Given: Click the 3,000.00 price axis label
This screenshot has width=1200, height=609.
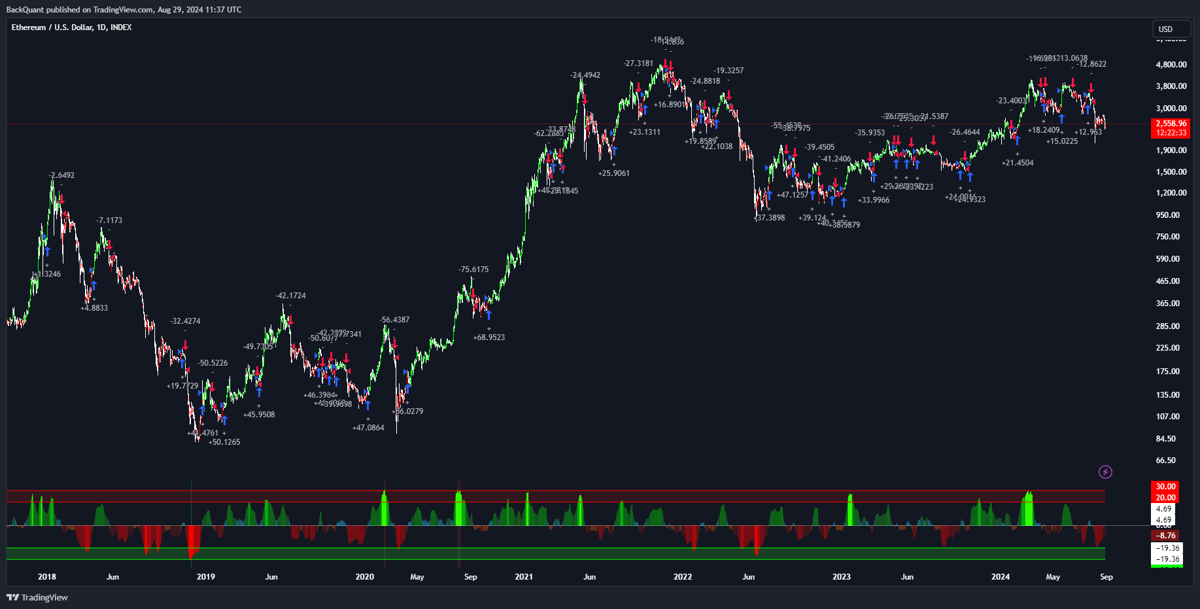Looking at the screenshot, I should pos(1171,109).
